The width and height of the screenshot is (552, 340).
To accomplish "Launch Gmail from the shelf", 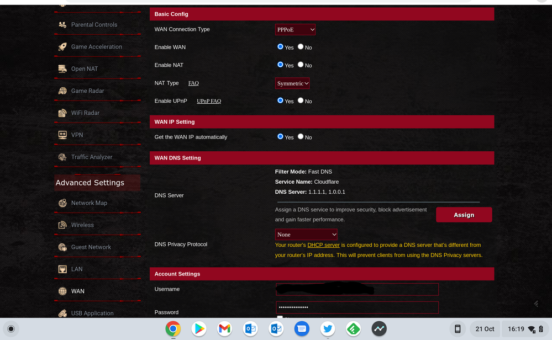I will point(224,329).
